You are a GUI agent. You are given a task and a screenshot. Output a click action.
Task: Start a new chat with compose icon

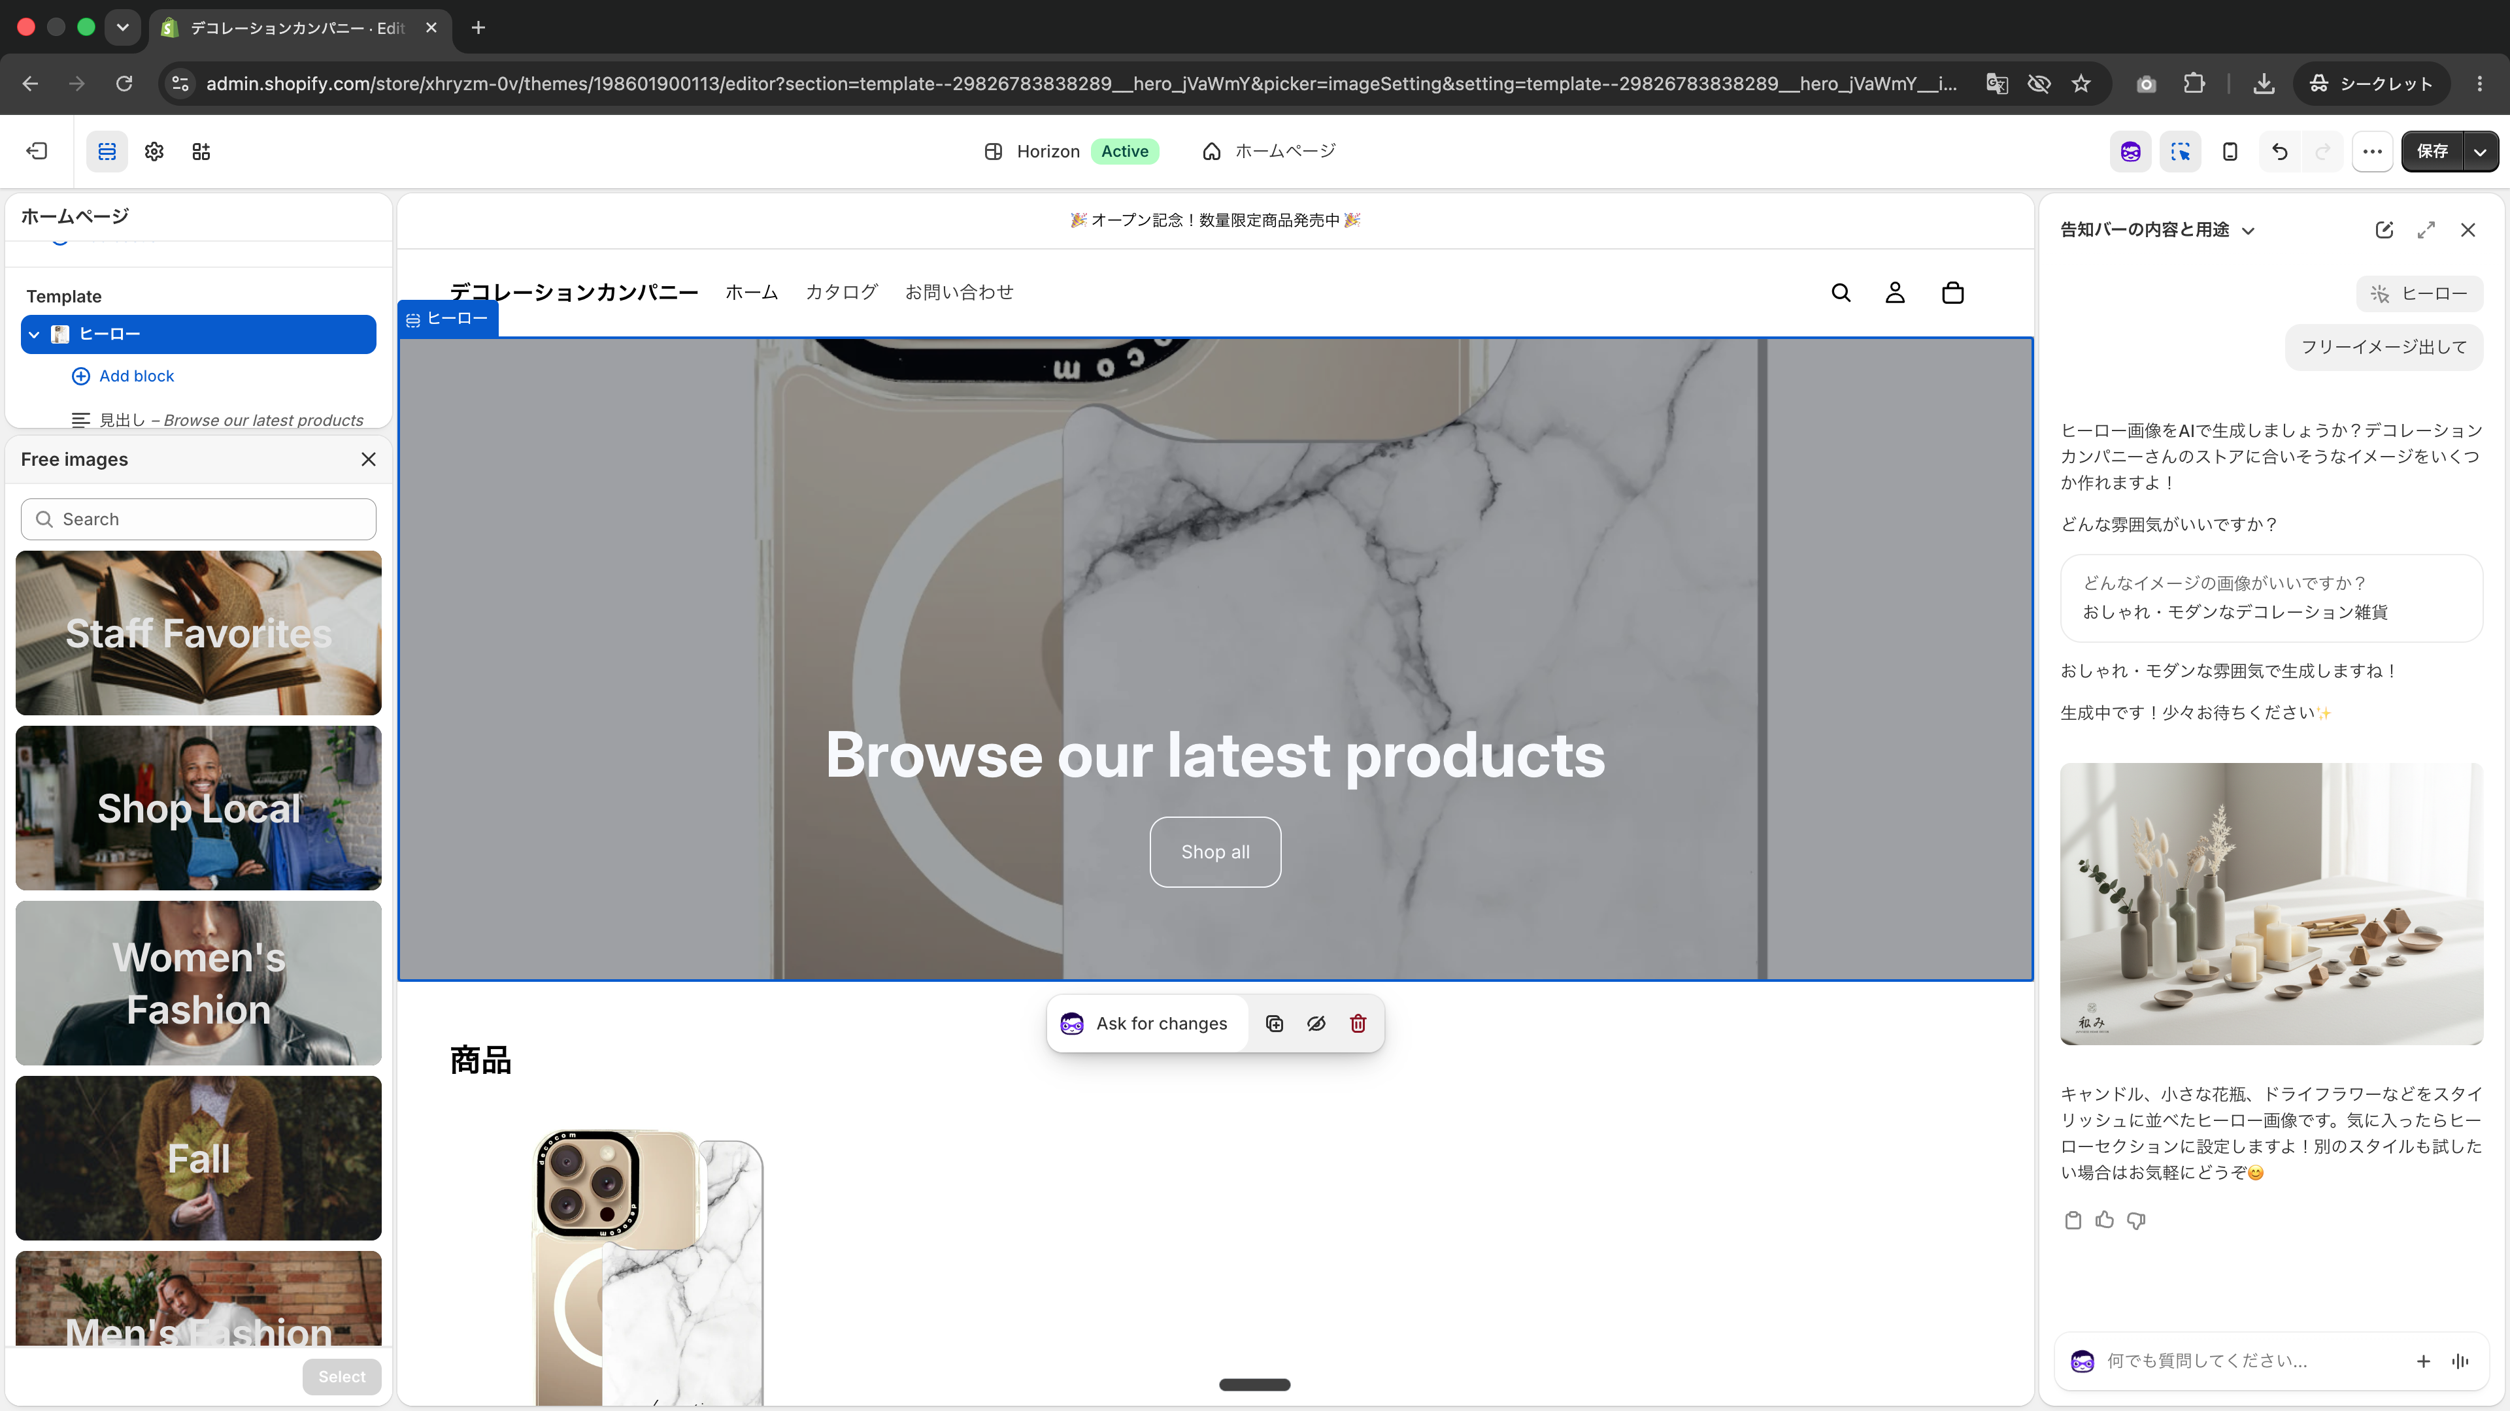[2383, 230]
